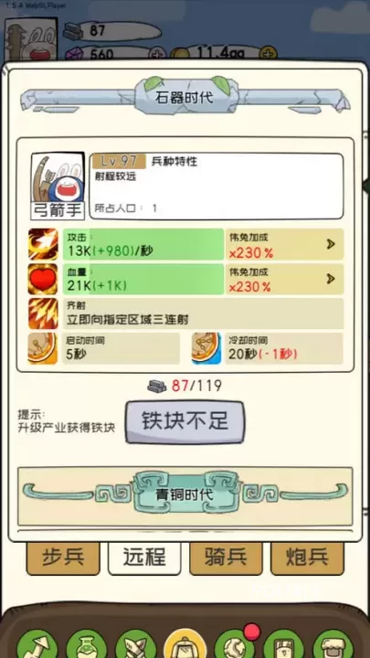Click the plus icon beside the 560 gems
This screenshot has height=658, width=370.
(x=158, y=54)
